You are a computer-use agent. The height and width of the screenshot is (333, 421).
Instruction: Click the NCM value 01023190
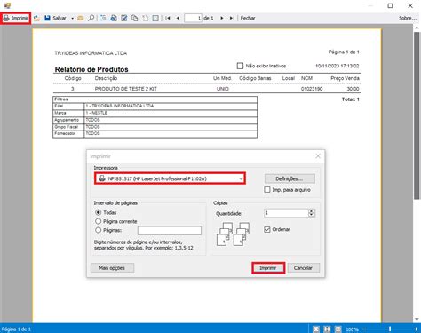tap(312, 89)
